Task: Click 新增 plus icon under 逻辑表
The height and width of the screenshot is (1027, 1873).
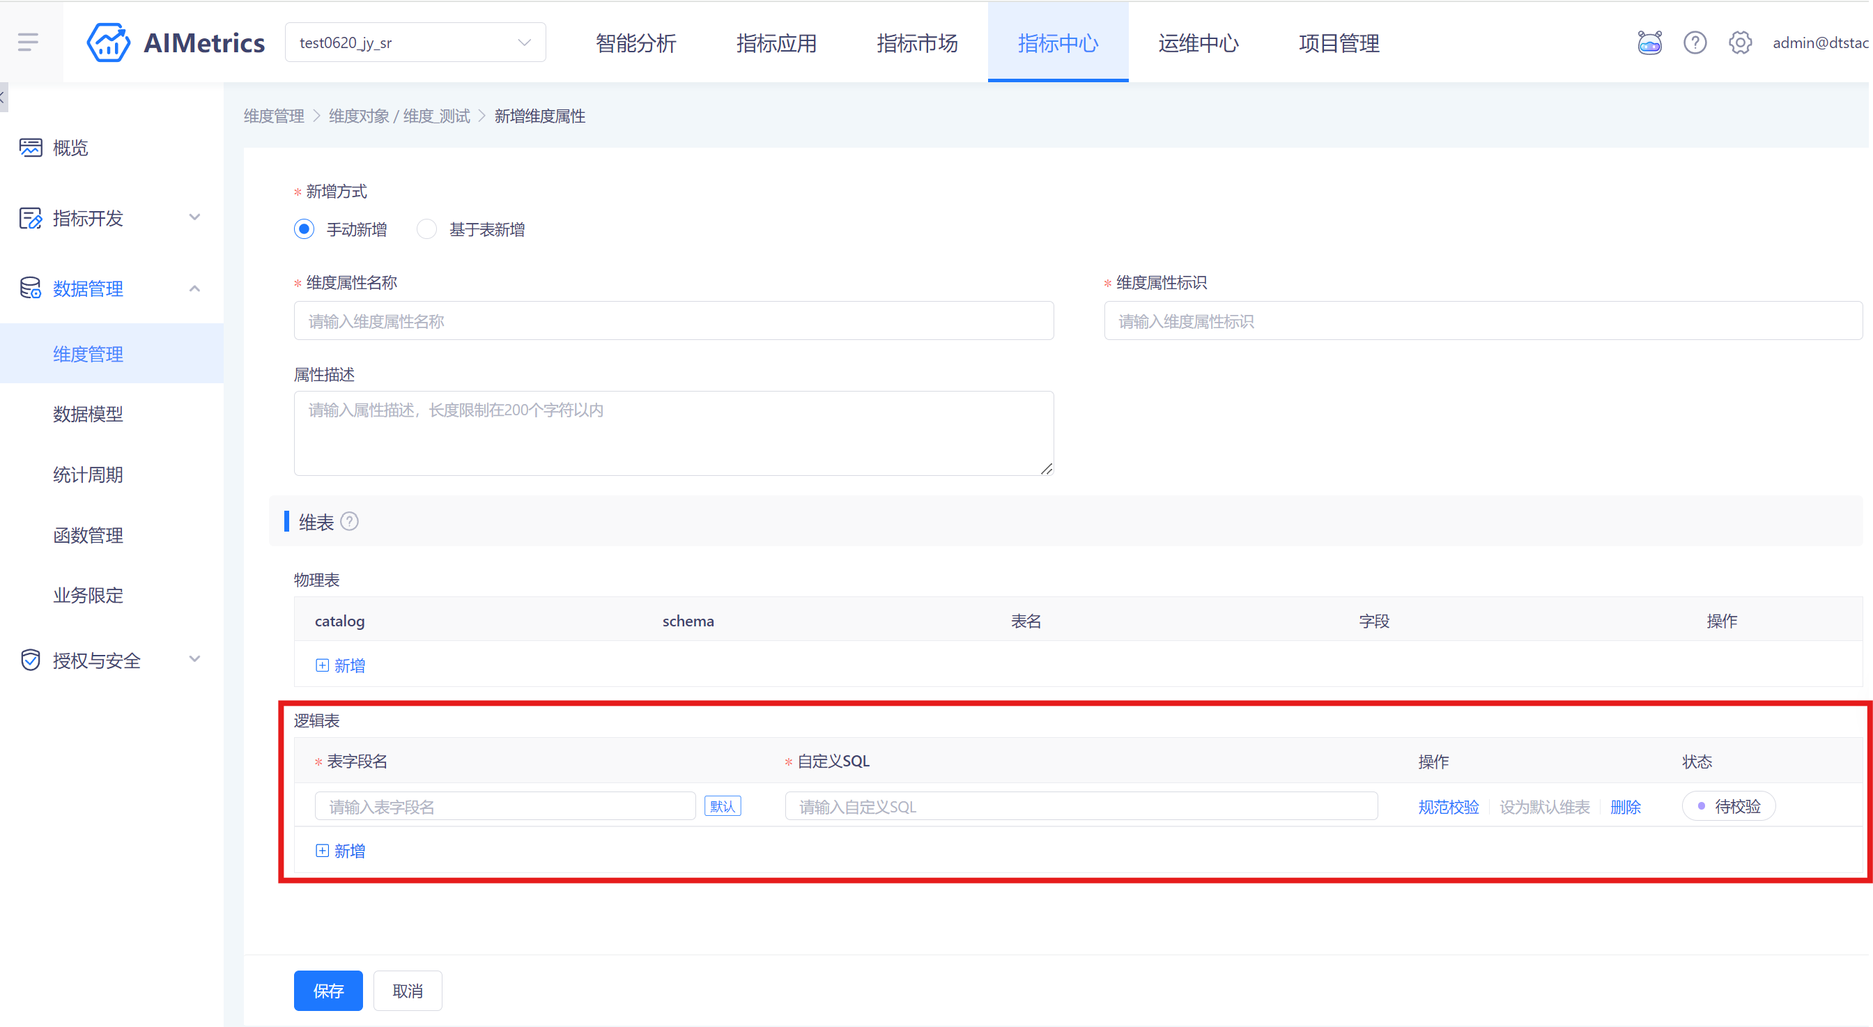Action: (322, 851)
